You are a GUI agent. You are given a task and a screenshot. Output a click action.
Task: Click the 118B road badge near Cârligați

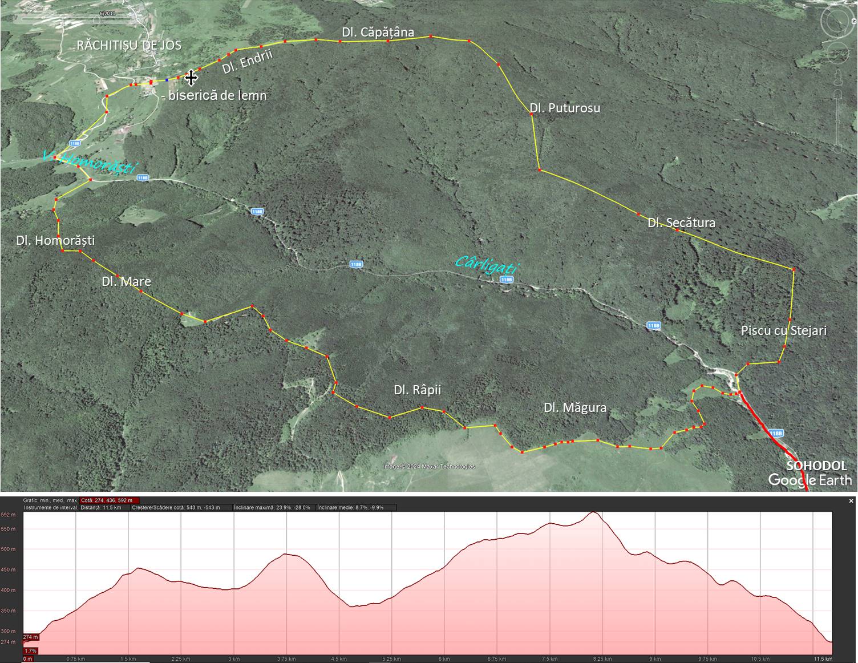[506, 280]
